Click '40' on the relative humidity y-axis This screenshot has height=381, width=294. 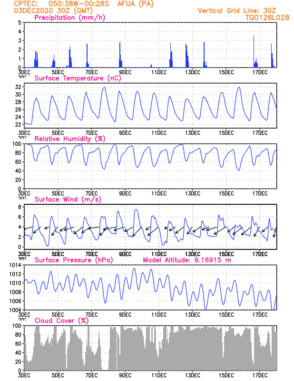click(18, 171)
